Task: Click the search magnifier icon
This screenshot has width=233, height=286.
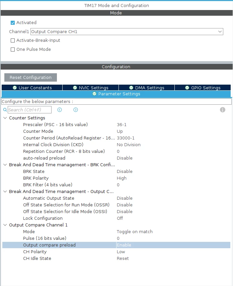Action: tap(5, 110)
